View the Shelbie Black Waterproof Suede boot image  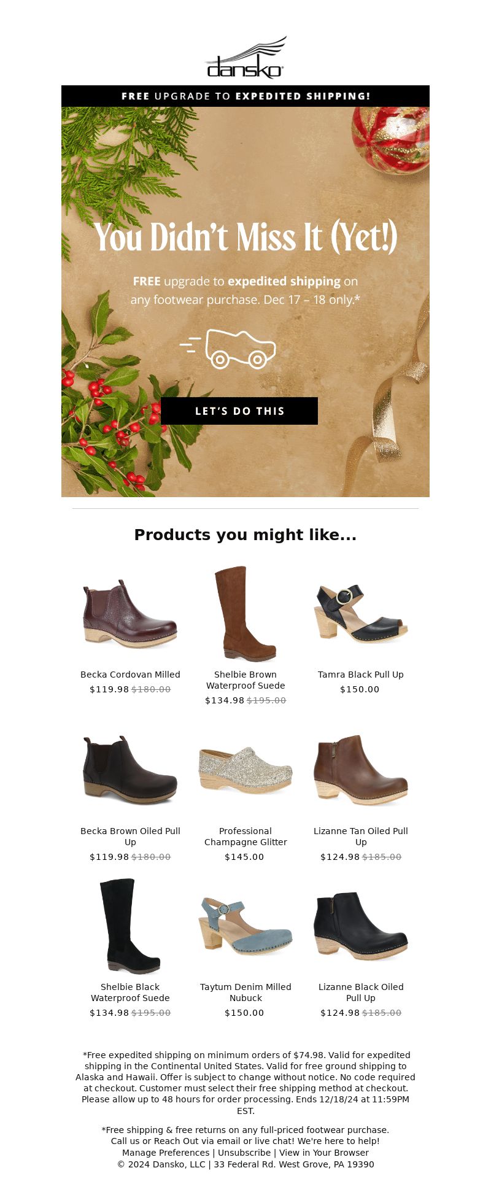[130, 926]
